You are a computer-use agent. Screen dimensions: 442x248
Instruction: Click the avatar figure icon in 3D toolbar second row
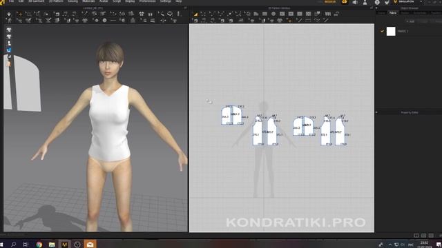(x=9, y=20)
